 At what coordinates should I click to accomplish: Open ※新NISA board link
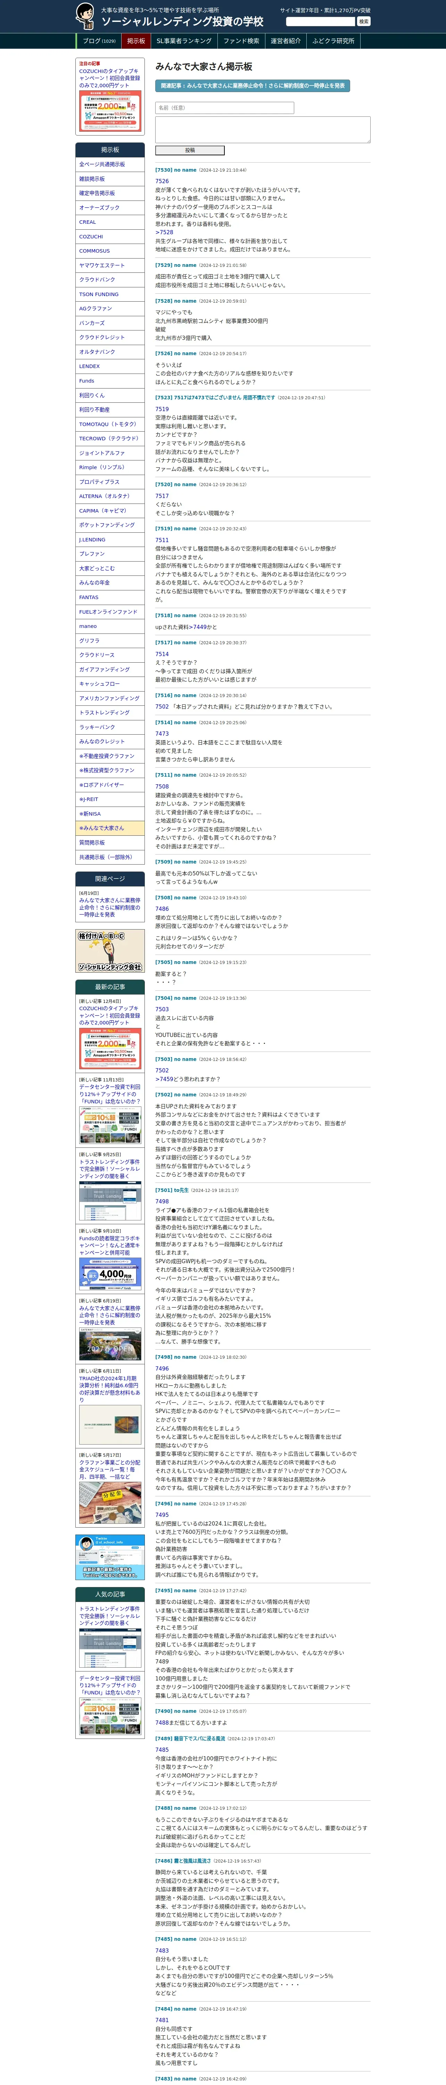point(110,813)
